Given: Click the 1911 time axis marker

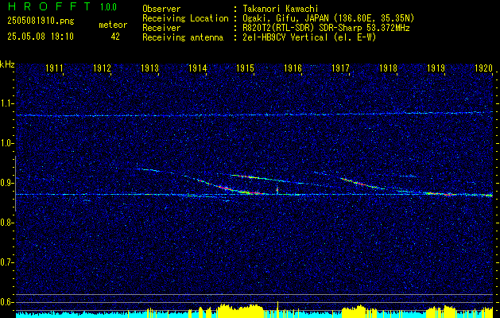Looking at the screenshot, I should click(x=55, y=68).
